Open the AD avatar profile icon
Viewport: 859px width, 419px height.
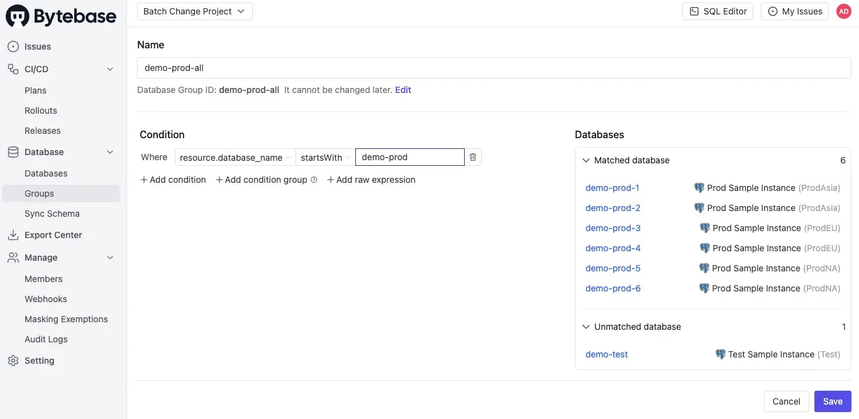pos(843,11)
